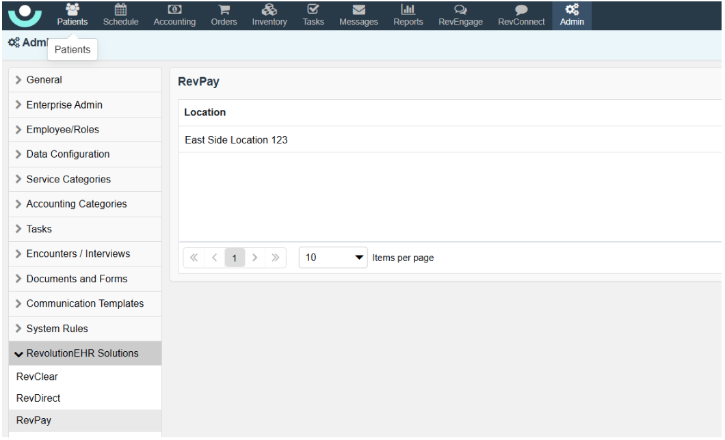Expand the Documents and Forms section

point(85,279)
